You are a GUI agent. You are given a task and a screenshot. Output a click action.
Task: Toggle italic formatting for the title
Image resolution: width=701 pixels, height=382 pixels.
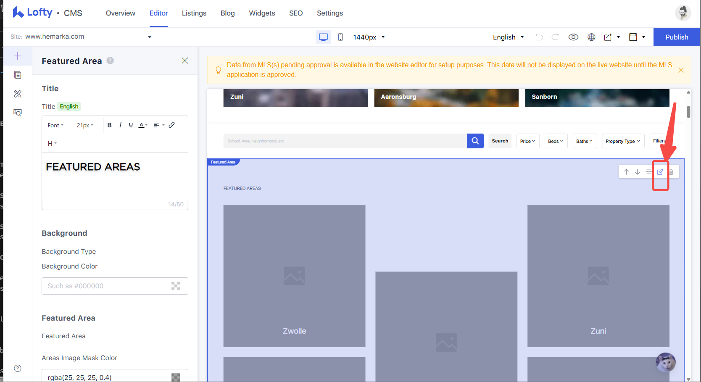pyautogui.click(x=120, y=125)
